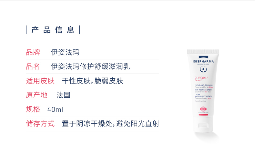This screenshot has width=255, height=149.
Task: Select the product name 伊姿法玛修护舒缓滋润乳
Action: click(x=90, y=66)
